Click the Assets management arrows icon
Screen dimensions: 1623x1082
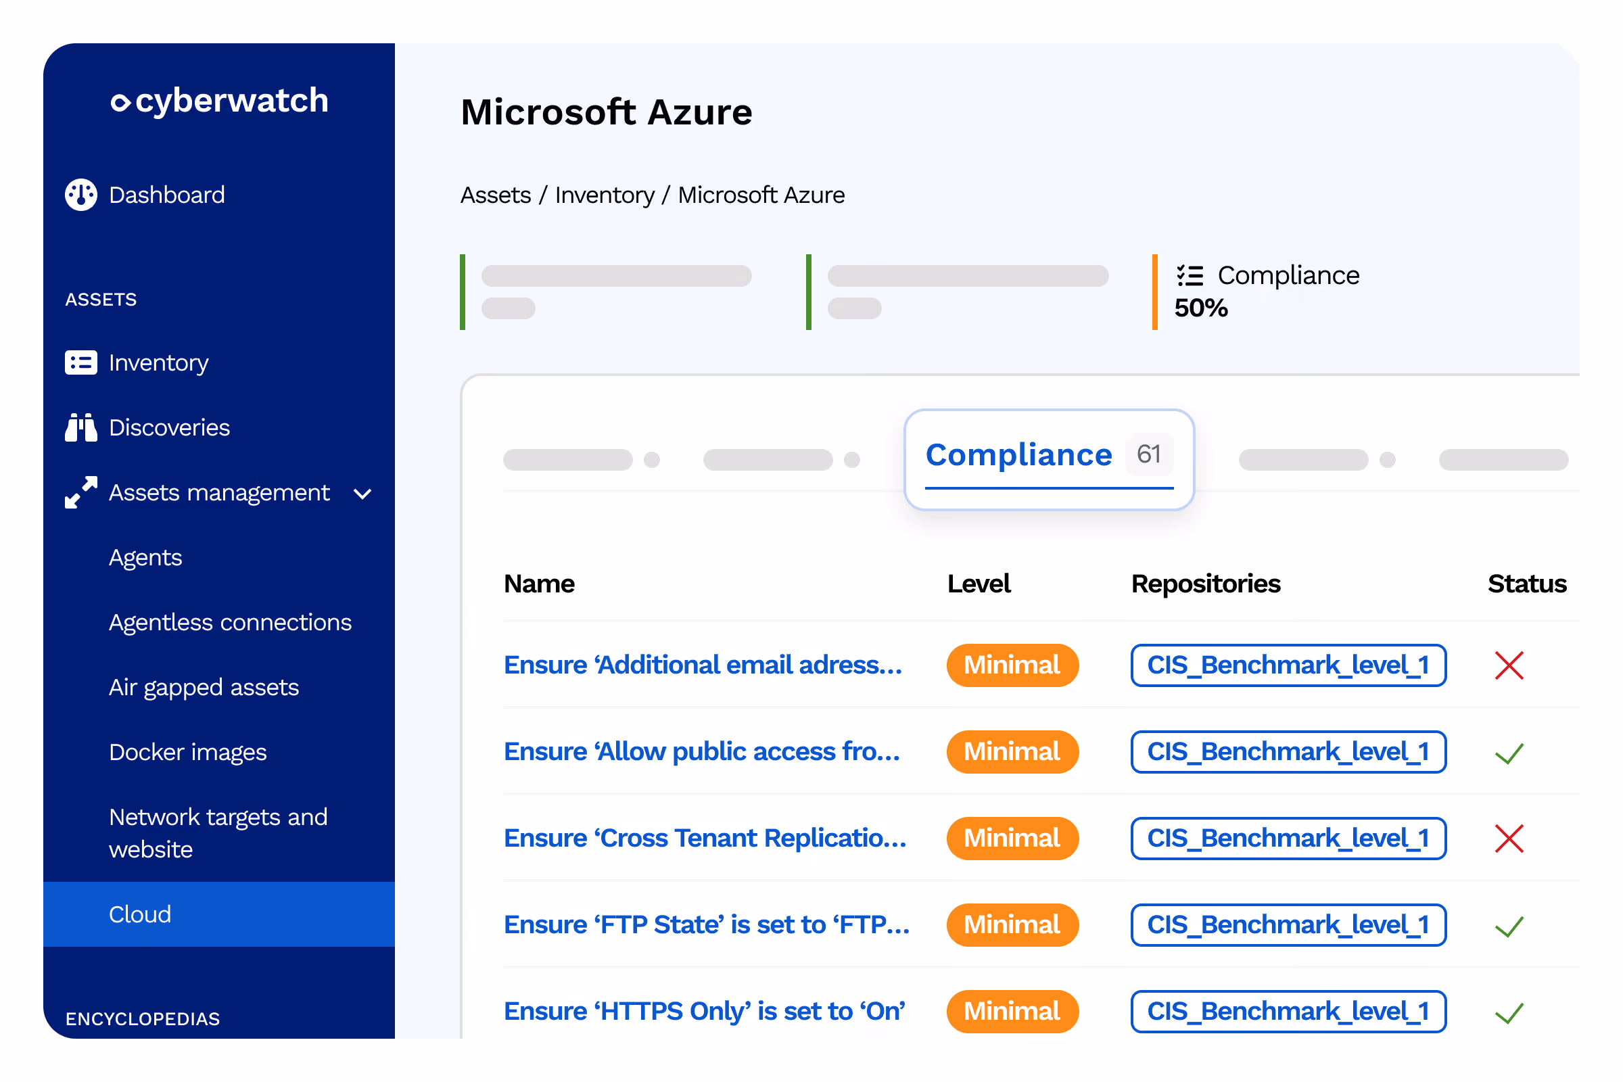coord(80,492)
